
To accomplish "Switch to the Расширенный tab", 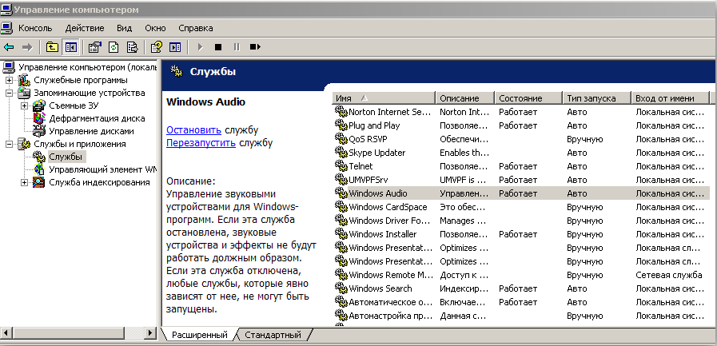I will pos(199,335).
